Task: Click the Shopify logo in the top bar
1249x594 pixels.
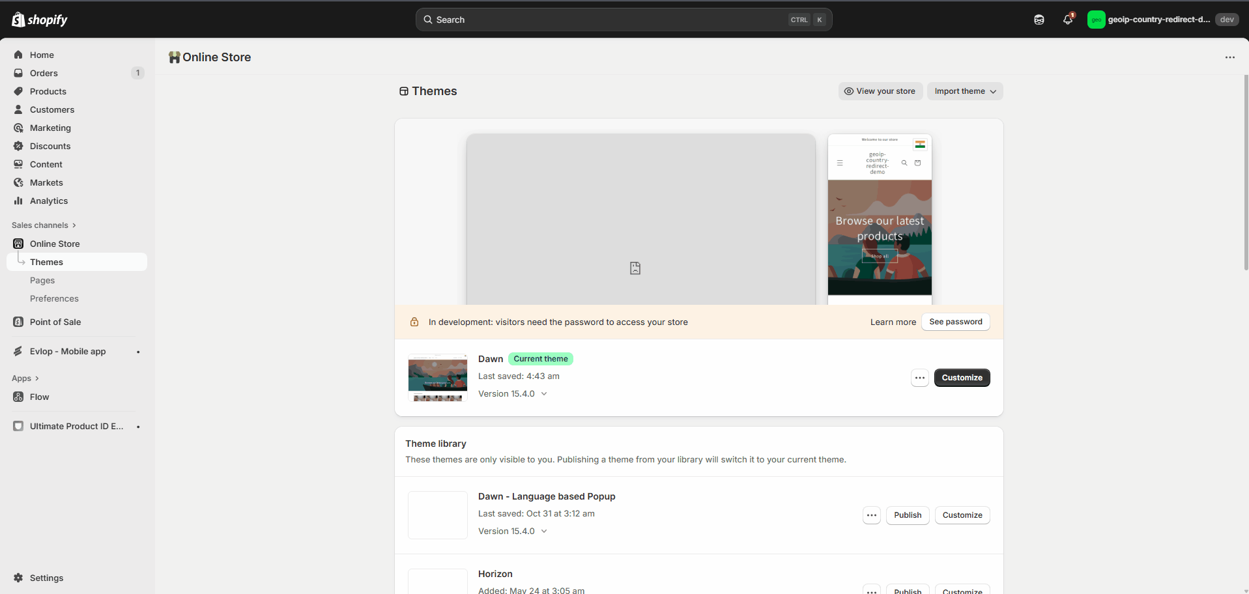Action: (x=40, y=20)
